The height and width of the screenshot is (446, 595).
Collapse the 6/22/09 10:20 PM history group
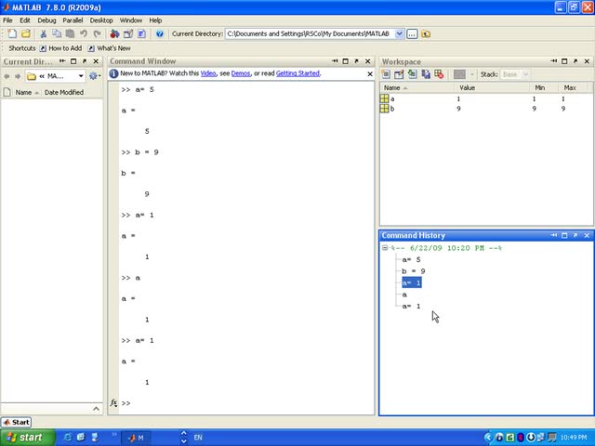(385, 248)
